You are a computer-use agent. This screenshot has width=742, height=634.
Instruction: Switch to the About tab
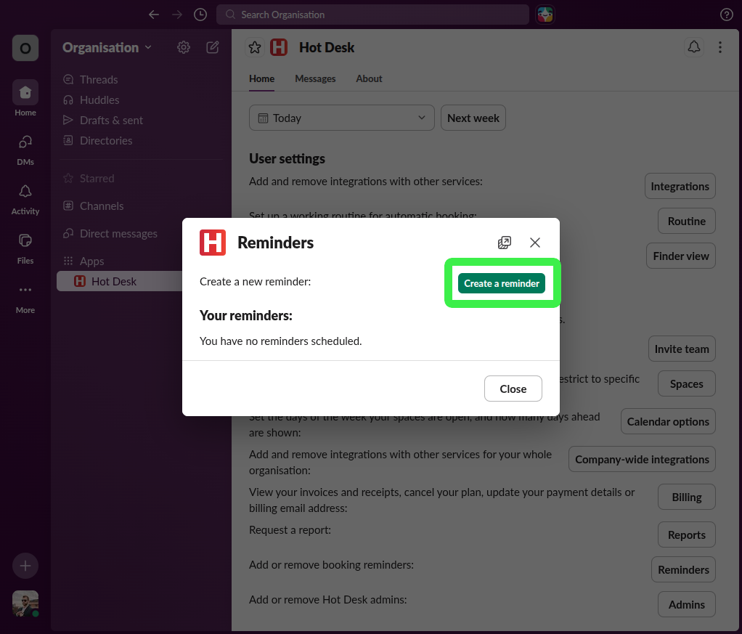(x=369, y=78)
